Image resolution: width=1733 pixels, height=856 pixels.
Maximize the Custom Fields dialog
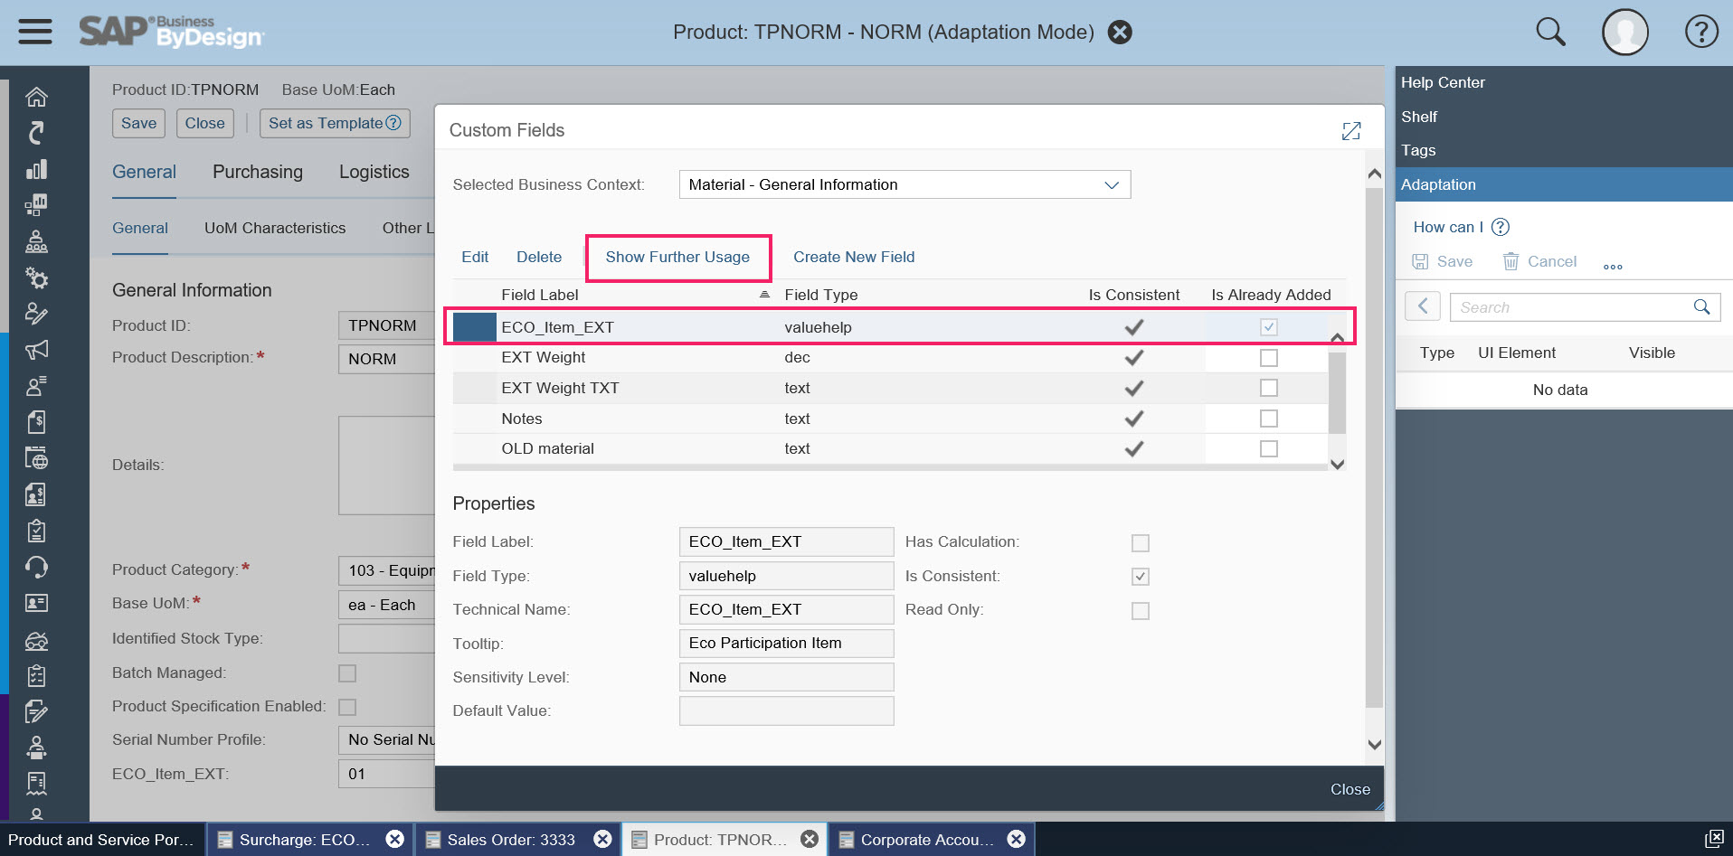[x=1351, y=131]
